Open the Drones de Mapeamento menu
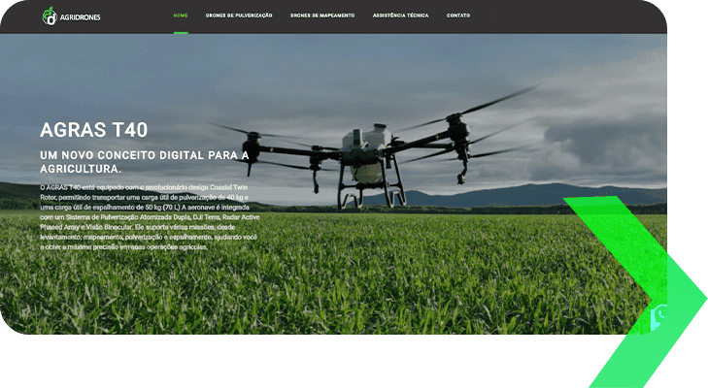 (322, 16)
